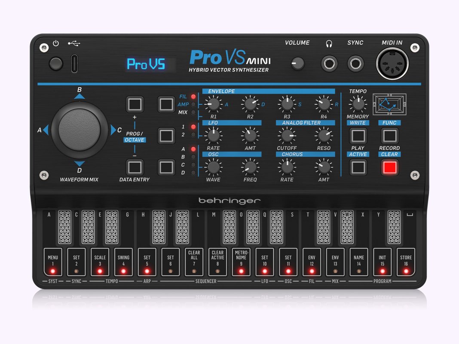Click the SET 5 arp button
Viewport: 459px width, 344px height.
[x=147, y=262]
